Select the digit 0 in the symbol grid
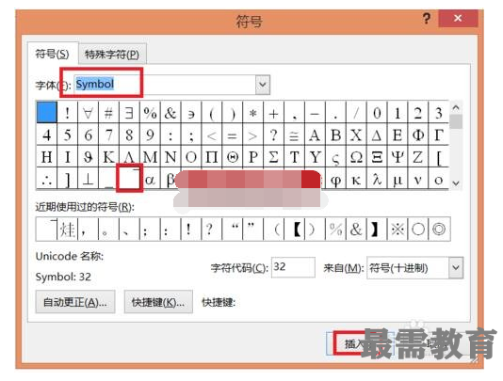The image size is (503, 381). (x=377, y=113)
